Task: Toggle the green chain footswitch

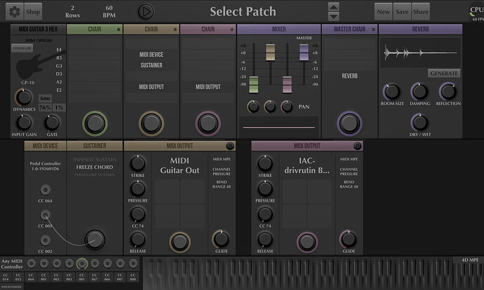Action: click(x=95, y=123)
